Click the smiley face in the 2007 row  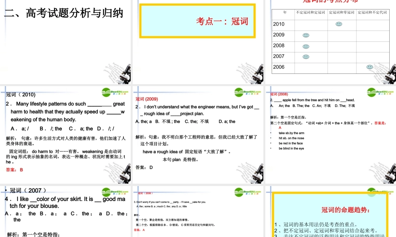(306, 56)
